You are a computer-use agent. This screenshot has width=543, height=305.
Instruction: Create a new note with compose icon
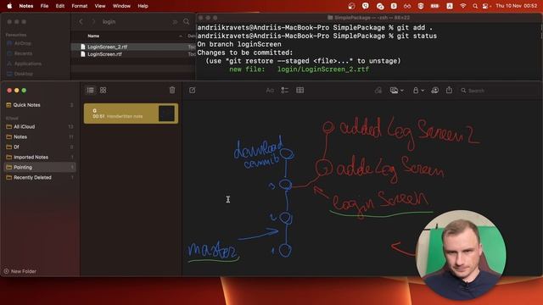[x=193, y=91]
